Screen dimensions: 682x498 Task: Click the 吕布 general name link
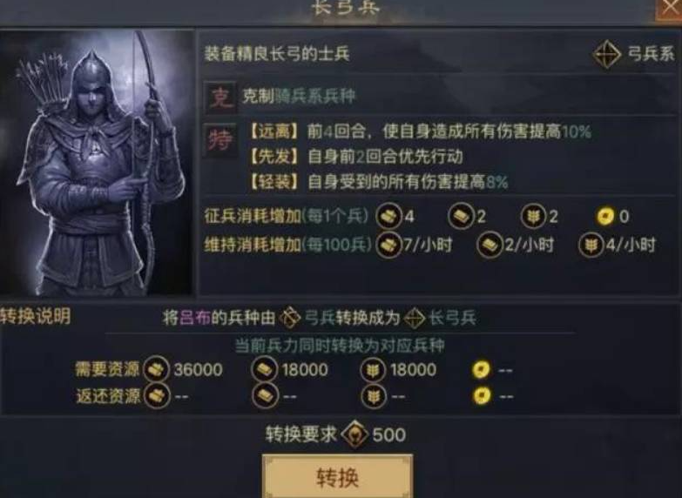pos(195,318)
